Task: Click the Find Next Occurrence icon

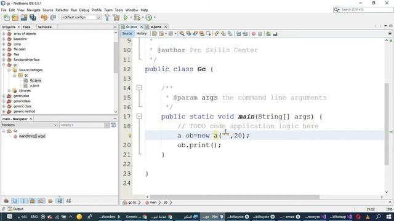Action: (x=195, y=34)
